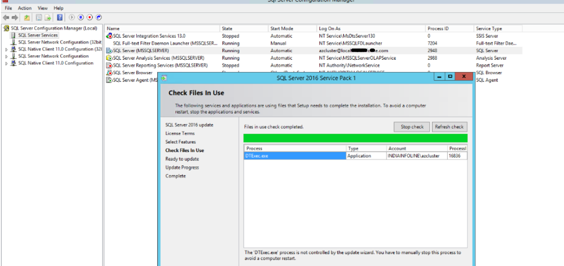Viewport: 564px width, 266px height.
Task: Click the Account column header in setup
Action: [417, 149]
